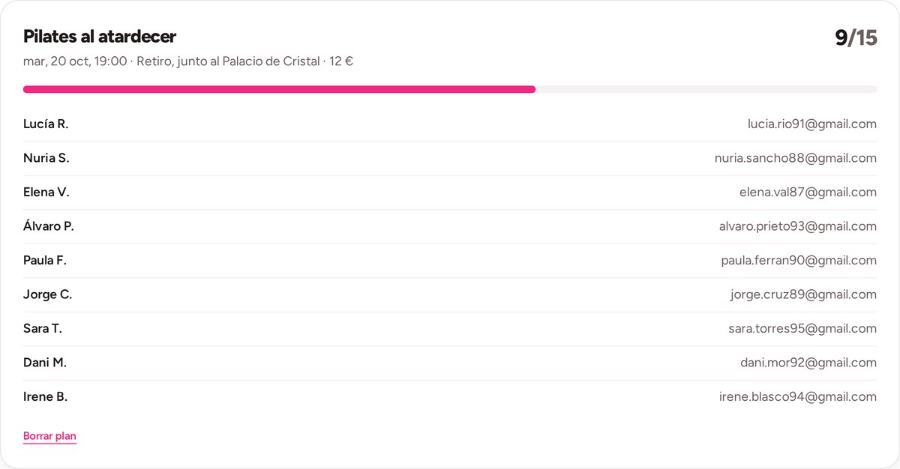
Task: Click email elena.val87@gmail.com
Action: (808, 193)
